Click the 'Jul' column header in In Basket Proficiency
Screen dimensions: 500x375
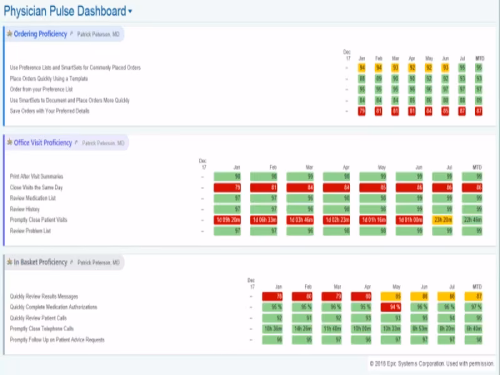pos(452,287)
